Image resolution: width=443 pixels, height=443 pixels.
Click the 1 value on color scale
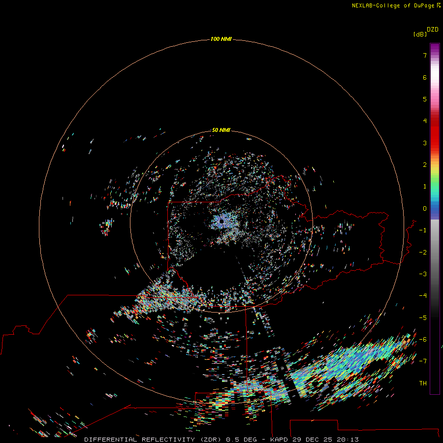(x=425, y=187)
